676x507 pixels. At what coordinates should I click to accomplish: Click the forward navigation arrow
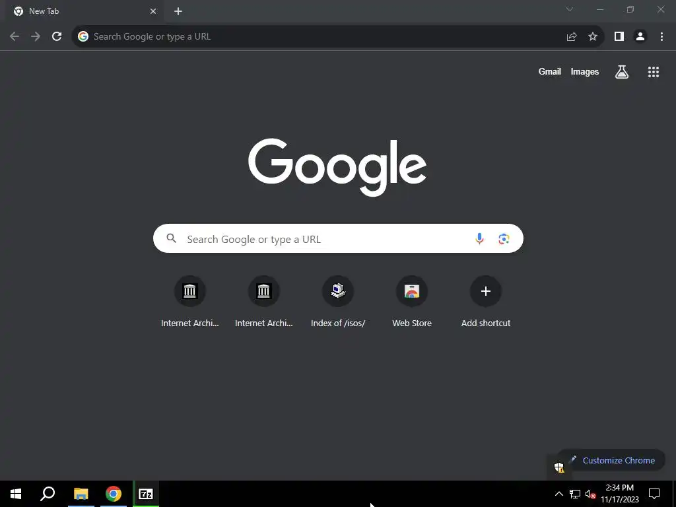point(36,36)
